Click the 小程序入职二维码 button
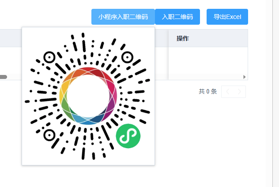This screenshot has width=279, height=187. (123, 17)
